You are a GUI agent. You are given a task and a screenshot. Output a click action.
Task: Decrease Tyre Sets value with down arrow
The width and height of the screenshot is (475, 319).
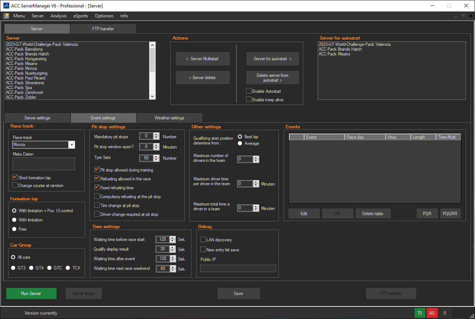click(x=156, y=160)
